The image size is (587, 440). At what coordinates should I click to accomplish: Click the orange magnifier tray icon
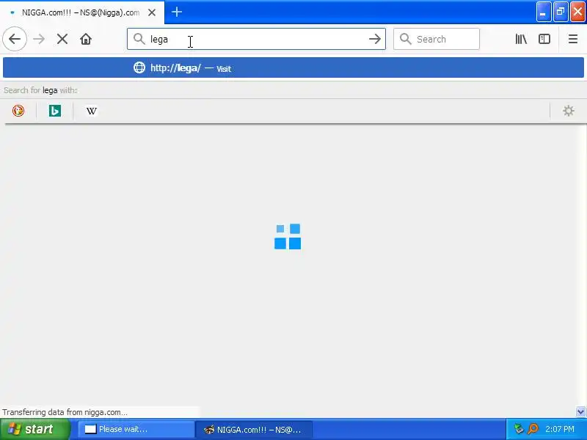[533, 429]
